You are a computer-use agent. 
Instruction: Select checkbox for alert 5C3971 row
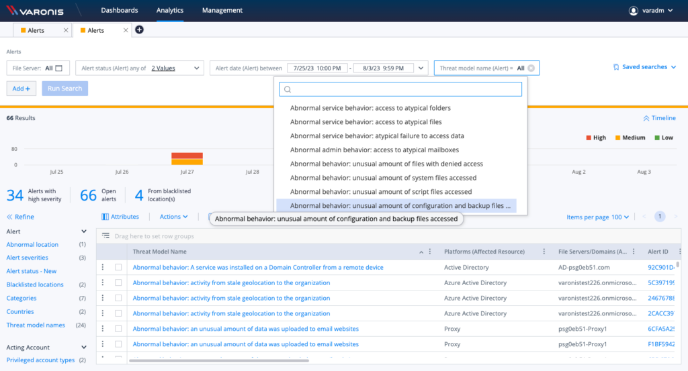[118, 282]
